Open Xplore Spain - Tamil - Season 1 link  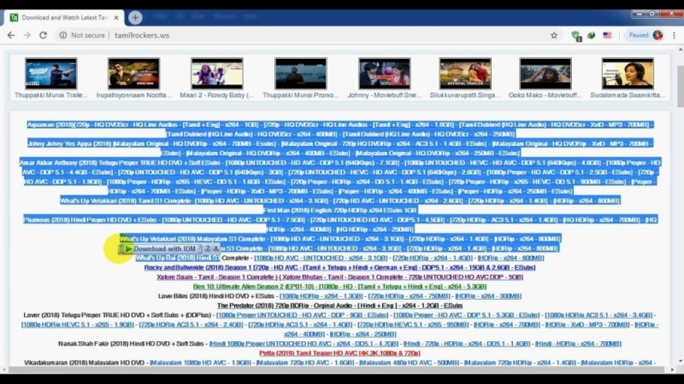[x=339, y=276]
